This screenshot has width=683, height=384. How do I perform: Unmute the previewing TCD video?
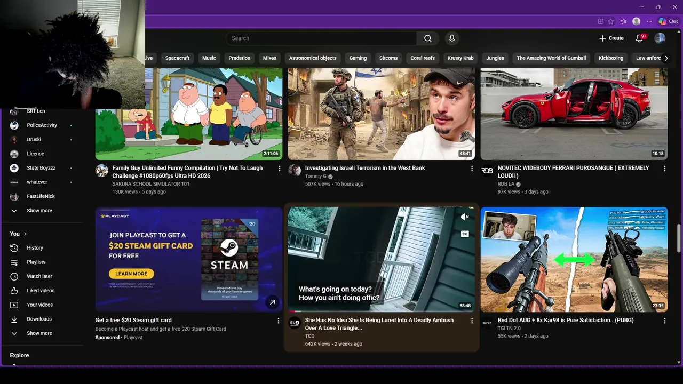point(465,217)
